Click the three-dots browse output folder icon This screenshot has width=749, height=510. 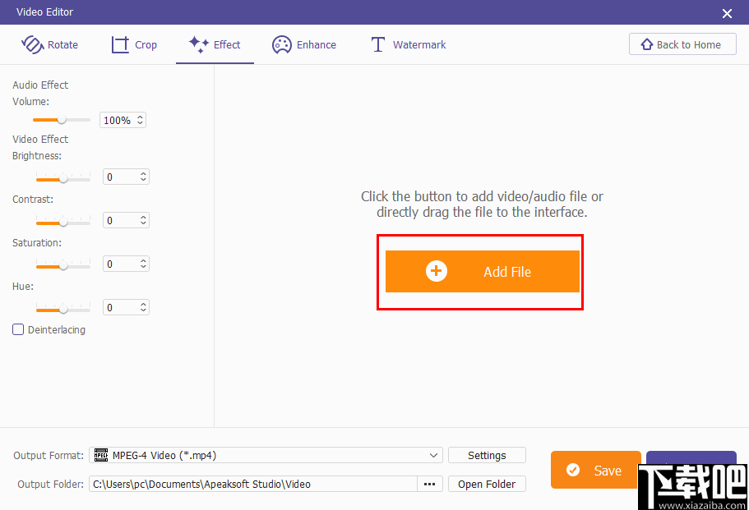pos(429,484)
